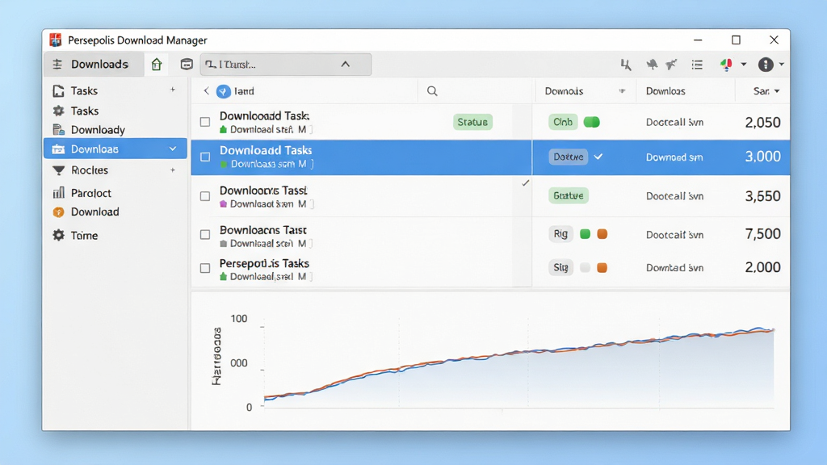Click the folder icon in selected Downloas item
Viewport: 827px width, 465px height.
(58, 149)
